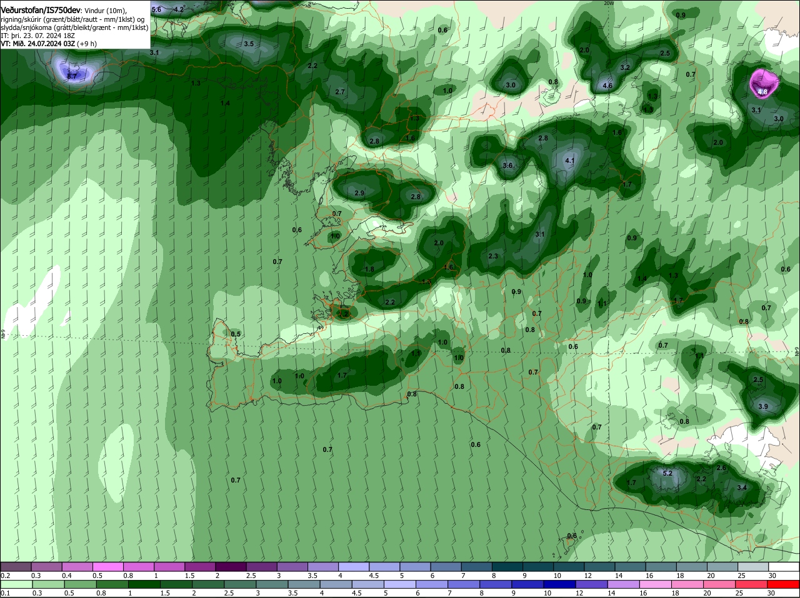Click the 2.7 value on the map
Image resolution: width=800 pixels, height=598 pixels.
[x=340, y=92]
